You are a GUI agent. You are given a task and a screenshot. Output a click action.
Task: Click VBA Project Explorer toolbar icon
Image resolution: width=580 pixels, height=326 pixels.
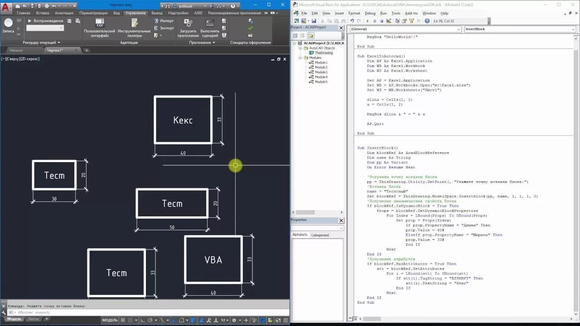coord(397,21)
